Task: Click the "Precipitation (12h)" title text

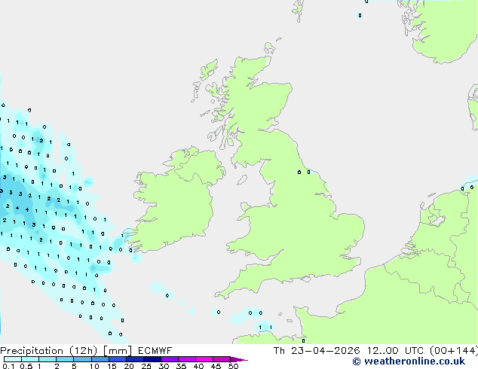Action: (x=49, y=351)
